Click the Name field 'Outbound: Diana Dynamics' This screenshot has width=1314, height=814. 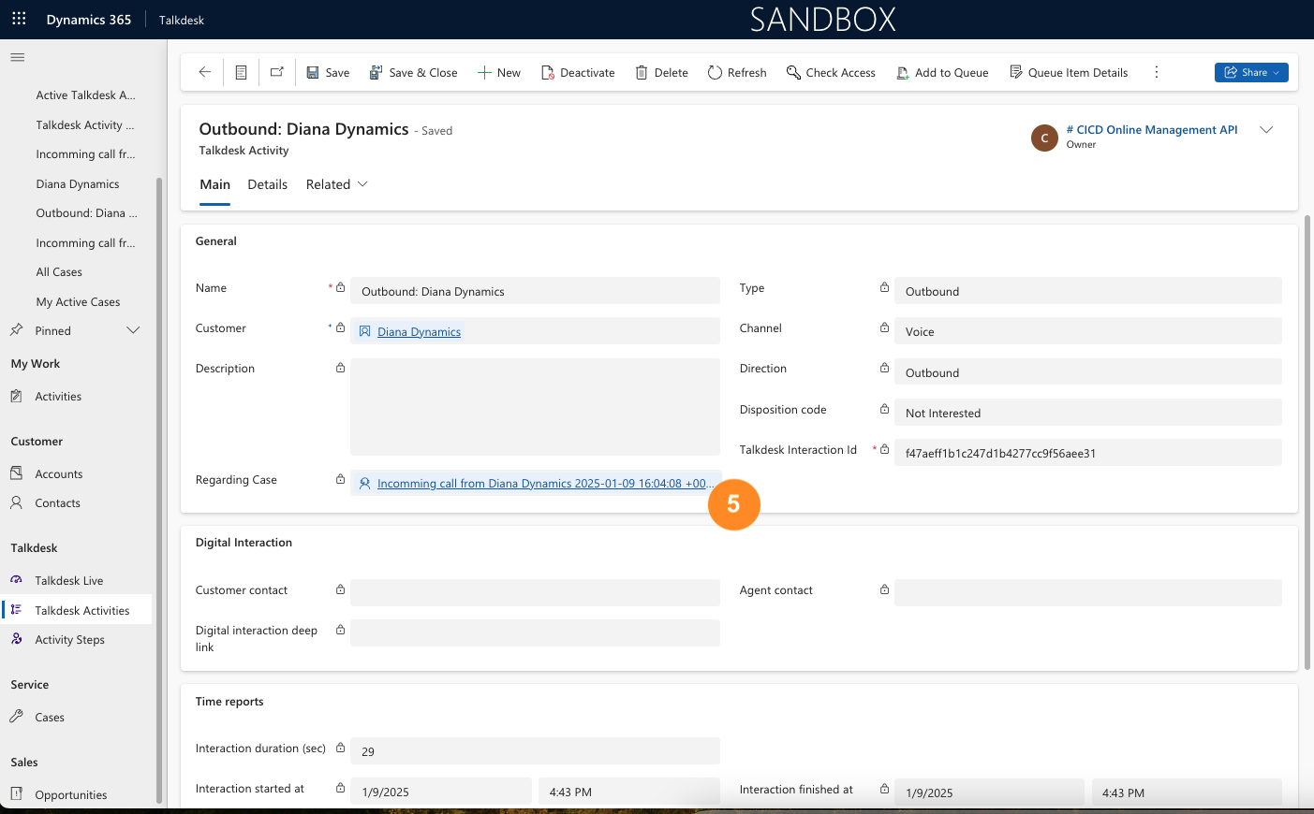(x=535, y=291)
